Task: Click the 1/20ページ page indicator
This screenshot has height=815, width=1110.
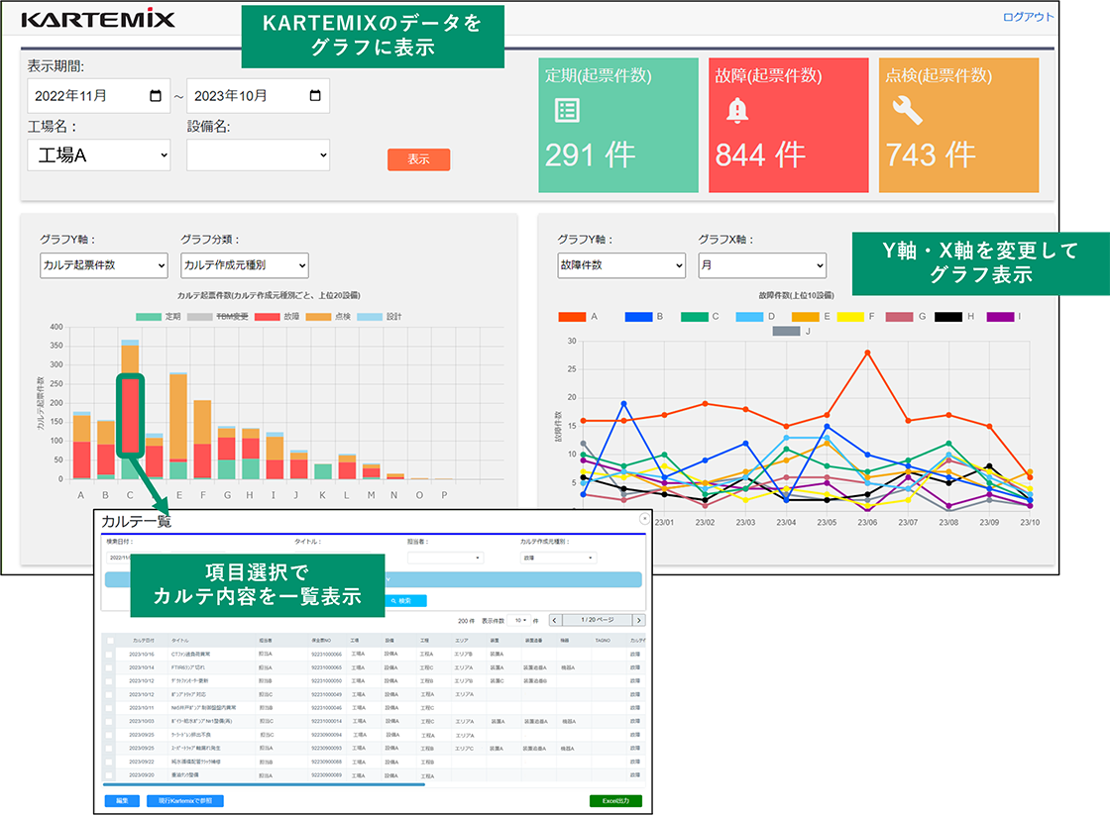Action: tap(597, 621)
